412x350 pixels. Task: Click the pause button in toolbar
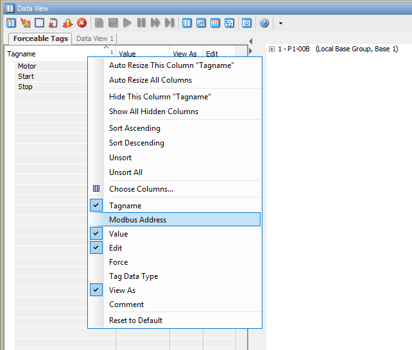click(141, 23)
